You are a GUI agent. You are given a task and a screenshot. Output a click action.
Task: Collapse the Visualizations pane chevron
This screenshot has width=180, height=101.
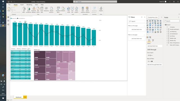[x=161, y=17]
